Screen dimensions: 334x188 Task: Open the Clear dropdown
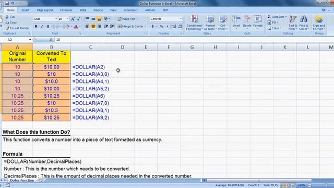click(x=275, y=28)
